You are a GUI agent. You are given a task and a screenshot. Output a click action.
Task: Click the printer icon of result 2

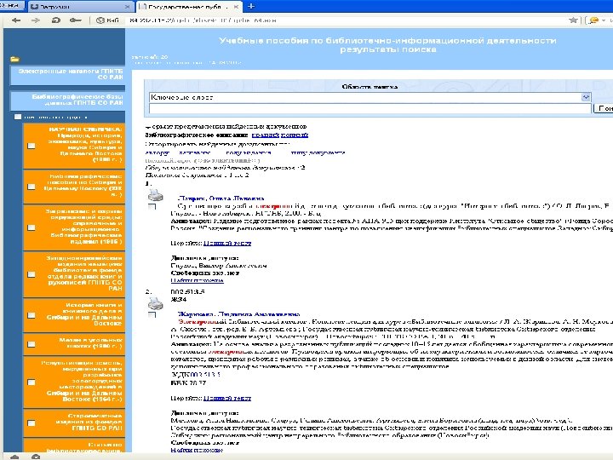155,303
